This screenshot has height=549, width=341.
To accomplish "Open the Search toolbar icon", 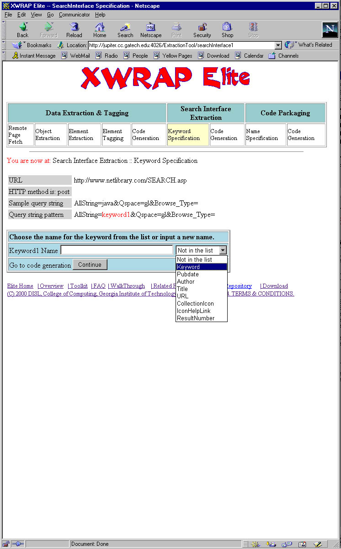I will pyautogui.click(x=125, y=27).
